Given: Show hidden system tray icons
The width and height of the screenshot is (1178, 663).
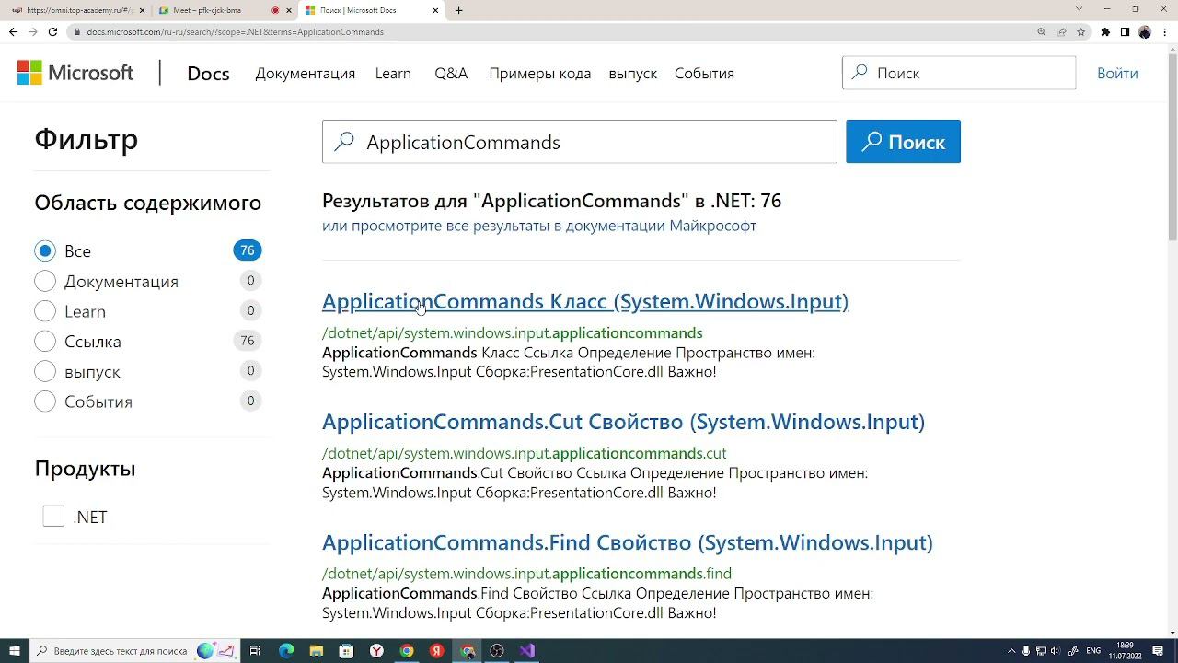Looking at the screenshot, I should (1011, 651).
